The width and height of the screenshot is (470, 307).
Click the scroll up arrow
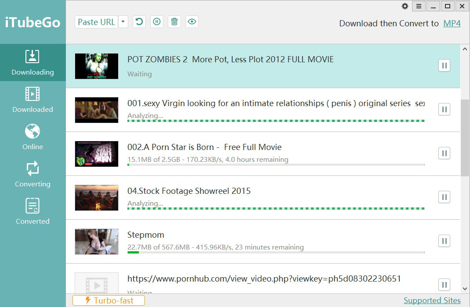[465, 49]
